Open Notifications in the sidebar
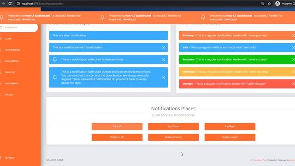This screenshot has height=166, width=295. [12, 50]
